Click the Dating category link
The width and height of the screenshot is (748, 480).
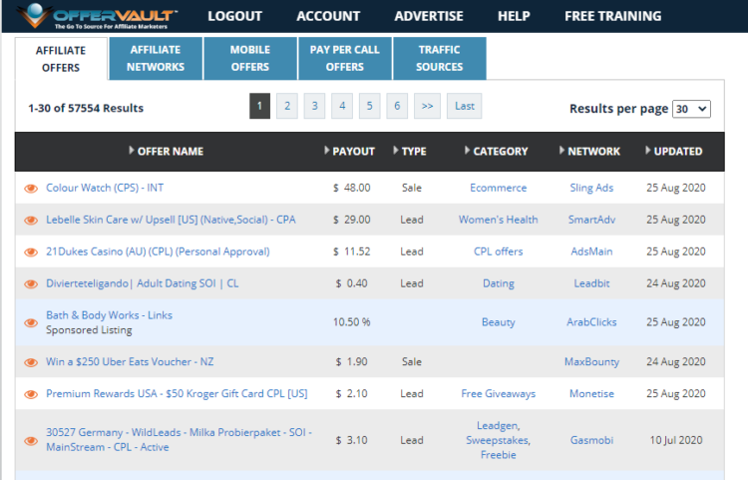[498, 283]
